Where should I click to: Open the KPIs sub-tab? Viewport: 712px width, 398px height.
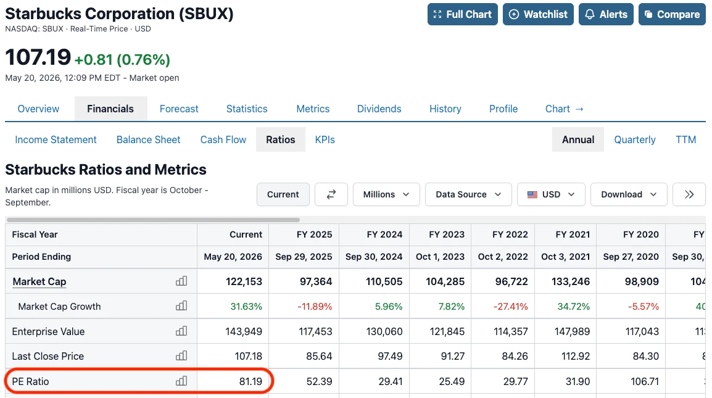click(325, 140)
